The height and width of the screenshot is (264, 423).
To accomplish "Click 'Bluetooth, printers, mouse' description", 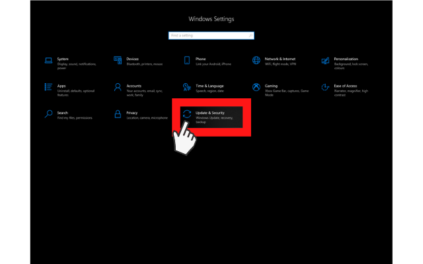I will click(x=145, y=64).
